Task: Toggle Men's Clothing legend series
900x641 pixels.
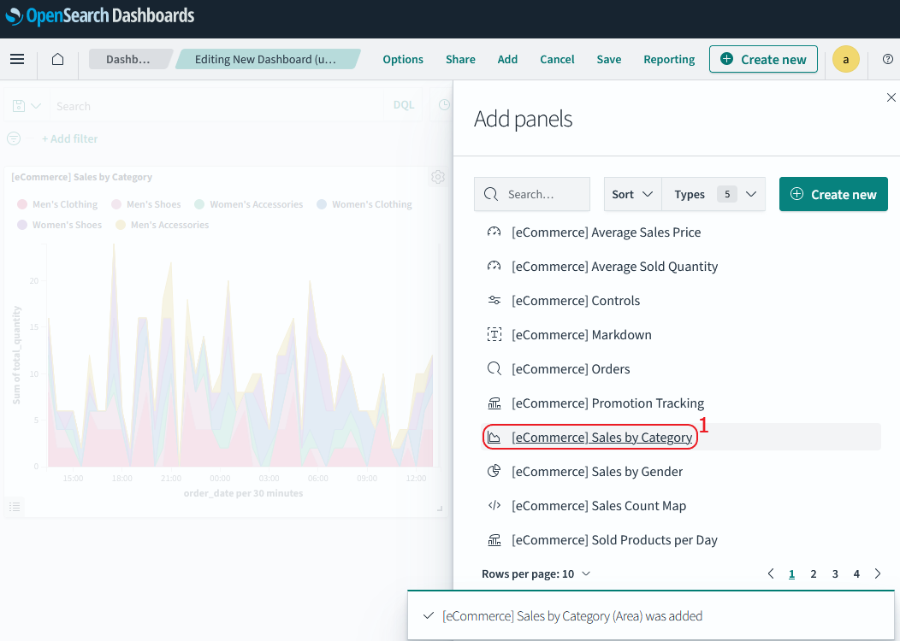Action: (x=57, y=204)
